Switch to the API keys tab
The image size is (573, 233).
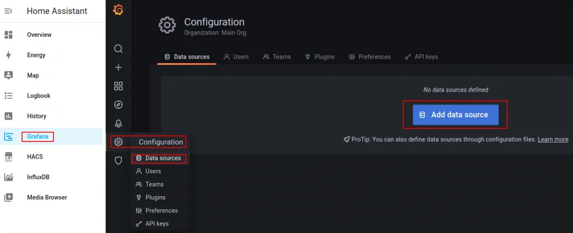pos(421,57)
